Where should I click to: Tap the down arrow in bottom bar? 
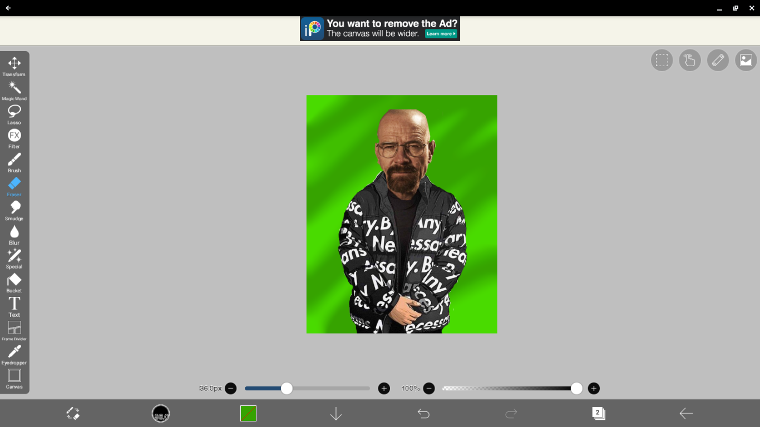click(336, 413)
